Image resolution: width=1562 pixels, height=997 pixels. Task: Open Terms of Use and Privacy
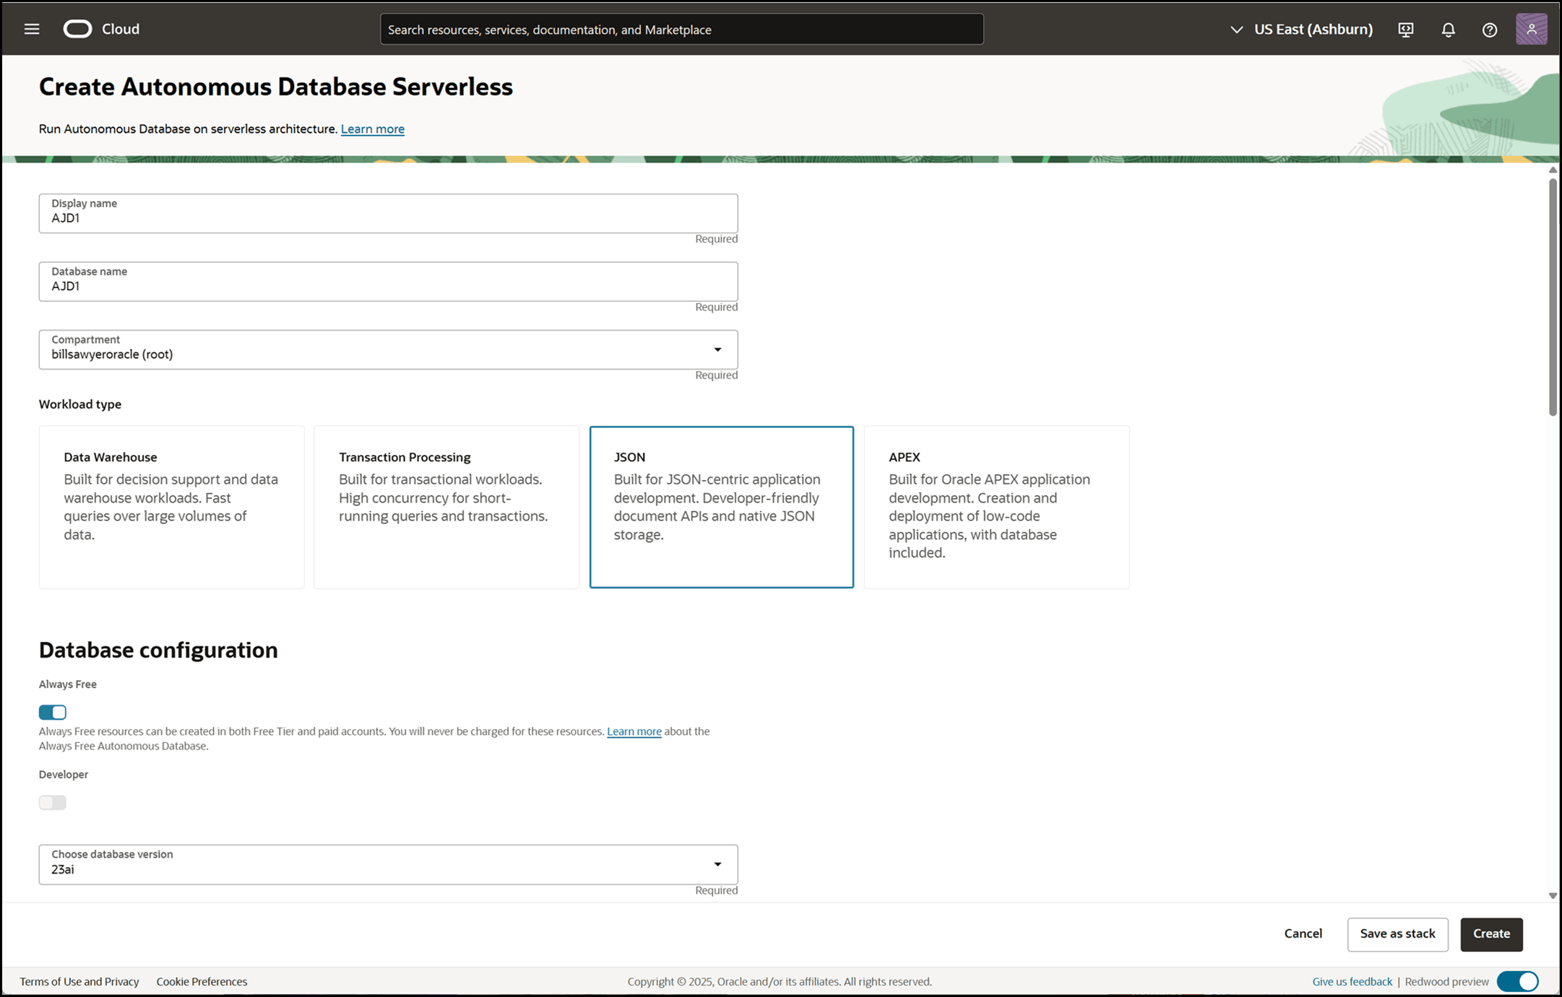point(79,981)
